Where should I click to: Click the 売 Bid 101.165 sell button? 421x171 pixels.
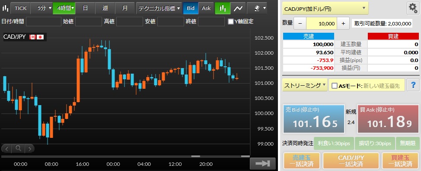314,119
